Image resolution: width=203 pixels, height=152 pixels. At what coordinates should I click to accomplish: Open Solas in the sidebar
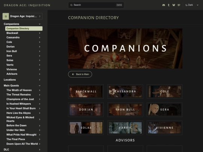24,60
